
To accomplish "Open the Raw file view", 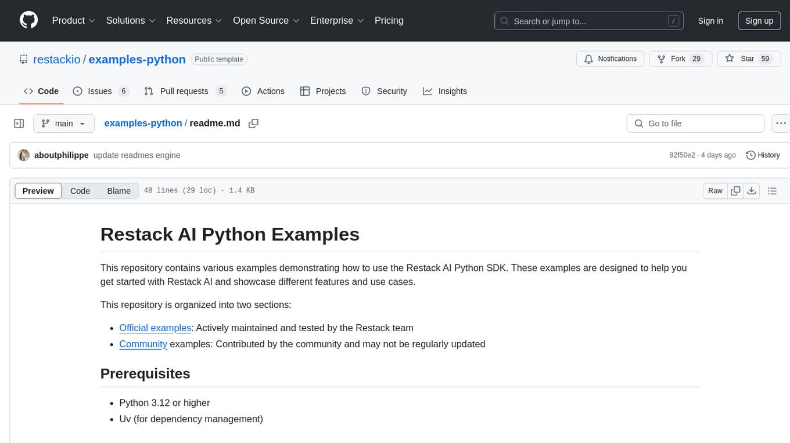I will click(x=715, y=191).
